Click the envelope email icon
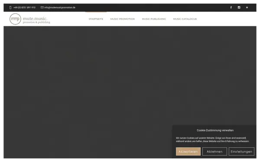The image size is (260, 162). pos(42,7)
